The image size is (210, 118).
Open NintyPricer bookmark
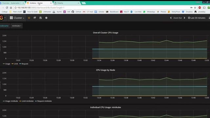(174, 12)
